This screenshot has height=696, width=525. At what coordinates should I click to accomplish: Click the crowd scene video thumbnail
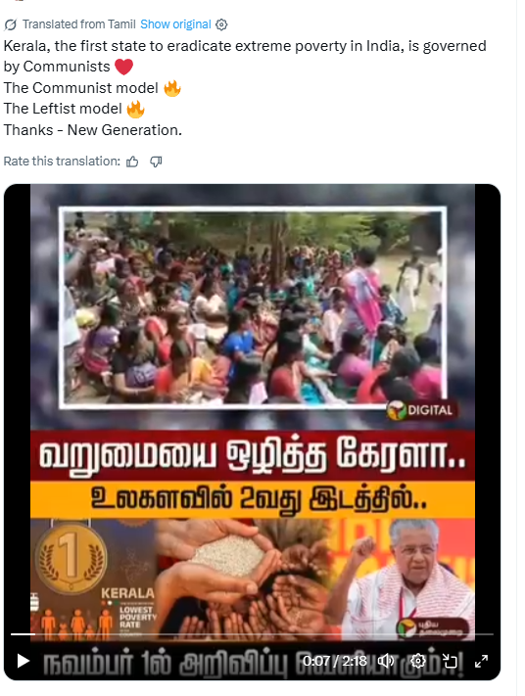(253, 307)
